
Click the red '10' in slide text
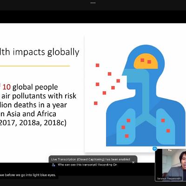tap(7, 87)
